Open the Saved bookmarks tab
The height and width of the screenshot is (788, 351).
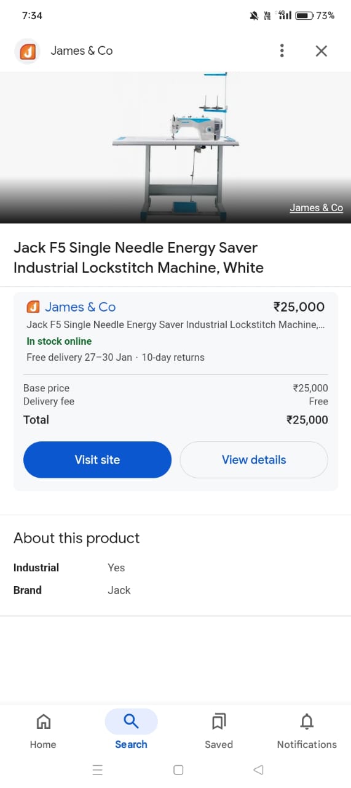pyautogui.click(x=219, y=722)
